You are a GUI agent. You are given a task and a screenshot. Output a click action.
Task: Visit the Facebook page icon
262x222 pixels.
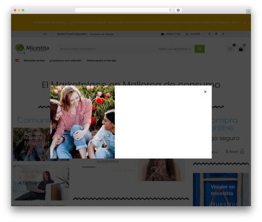209,34
